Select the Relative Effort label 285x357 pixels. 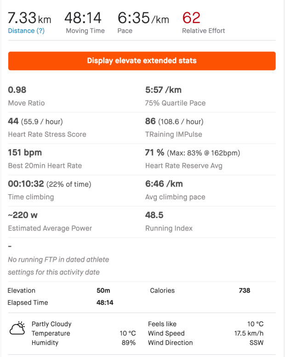point(203,31)
